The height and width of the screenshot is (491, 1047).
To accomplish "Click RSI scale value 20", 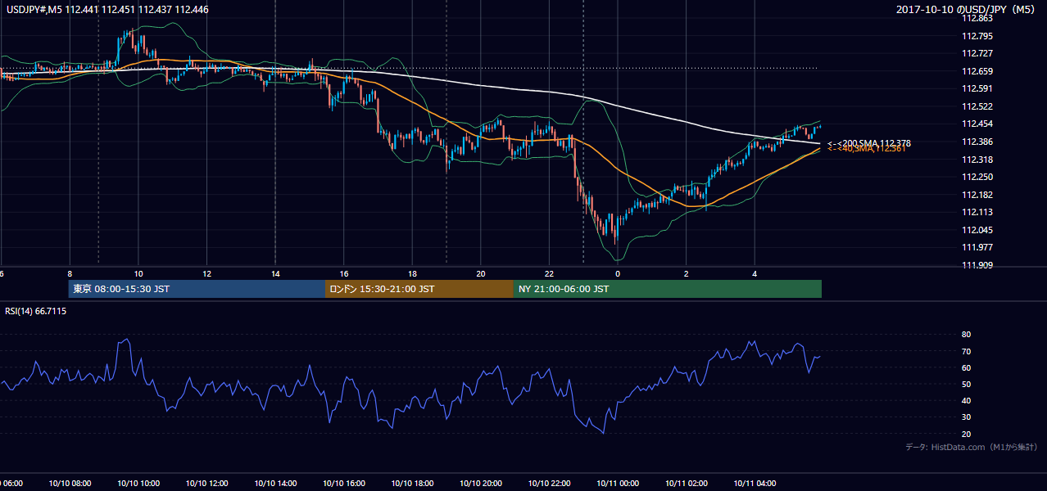I will click(x=966, y=434).
